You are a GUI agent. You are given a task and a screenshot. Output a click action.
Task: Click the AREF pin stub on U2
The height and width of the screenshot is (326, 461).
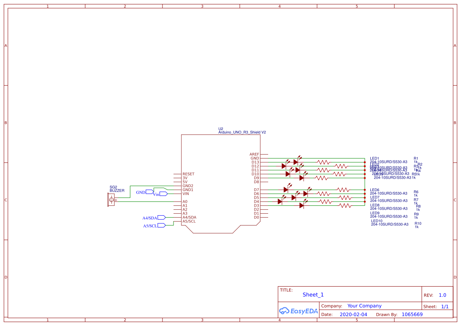pyautogui.click(x=265, y=154)
